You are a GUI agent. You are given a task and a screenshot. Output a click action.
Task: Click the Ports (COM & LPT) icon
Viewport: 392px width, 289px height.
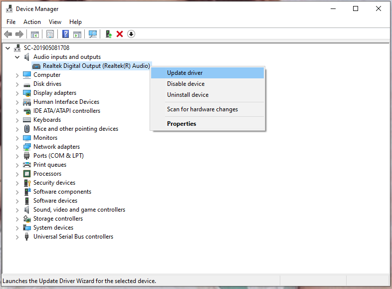pos(27,156)
